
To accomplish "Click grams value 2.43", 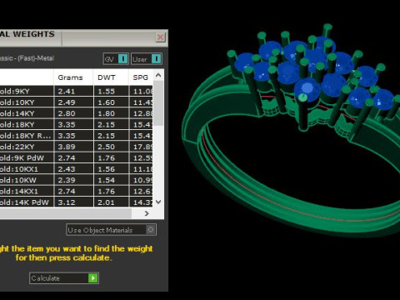I will pos(67,169).
